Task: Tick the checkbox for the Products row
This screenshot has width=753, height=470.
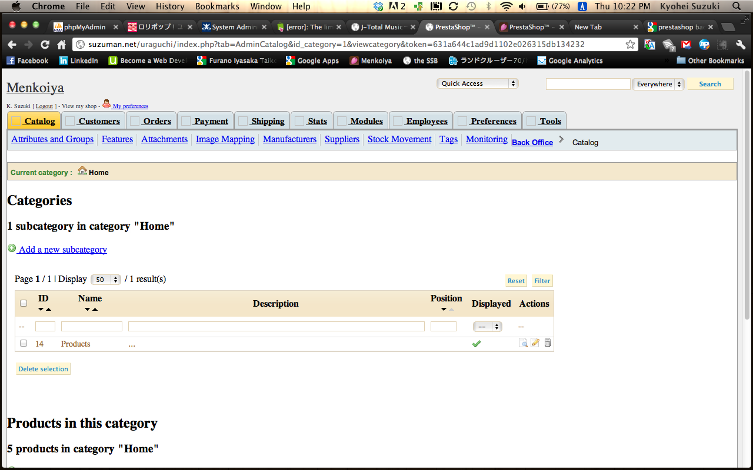Action: pos(24,343)
